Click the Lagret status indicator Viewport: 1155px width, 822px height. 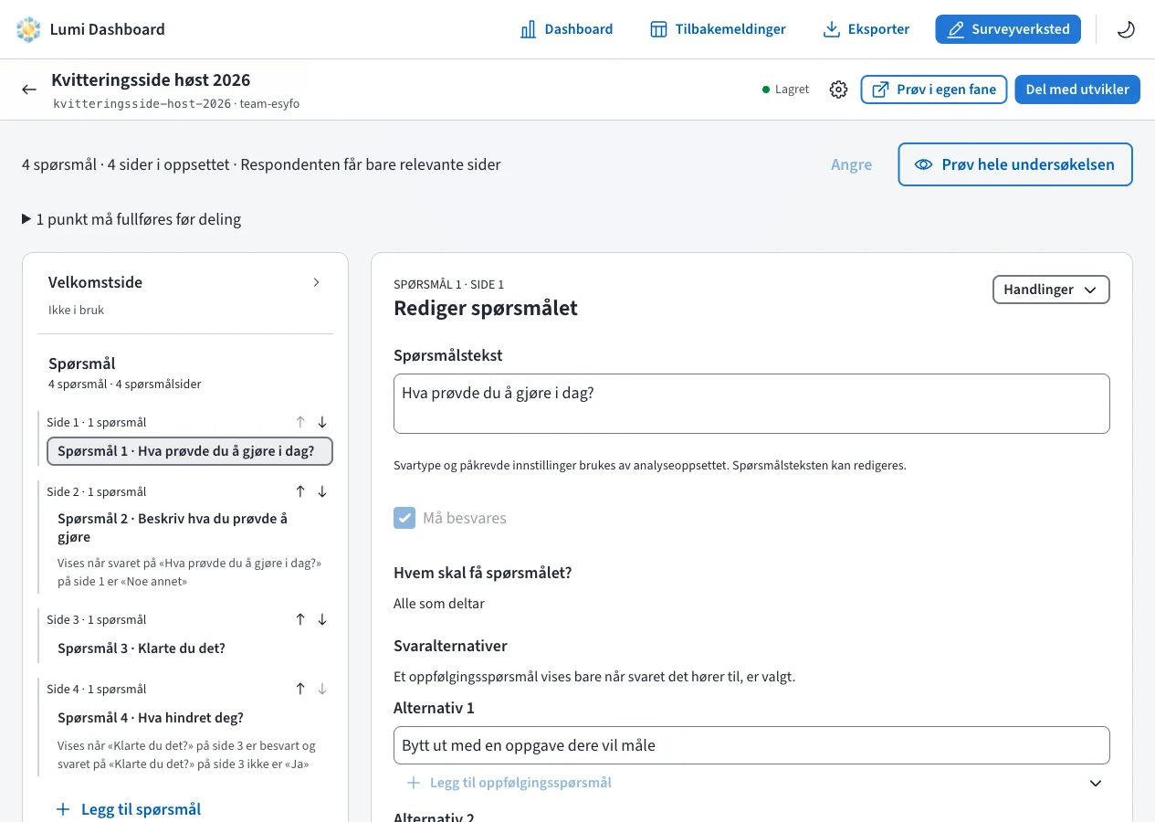(786, 90)
